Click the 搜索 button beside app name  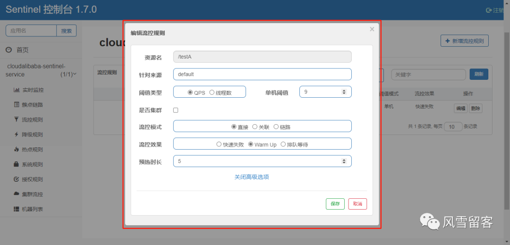point(67,31)
